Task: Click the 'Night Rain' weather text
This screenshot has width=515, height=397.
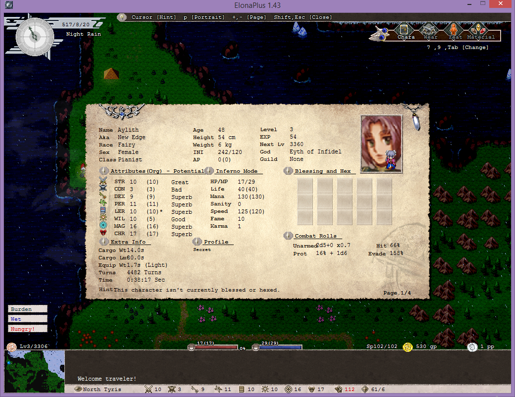Action: (x=83, y=34)
